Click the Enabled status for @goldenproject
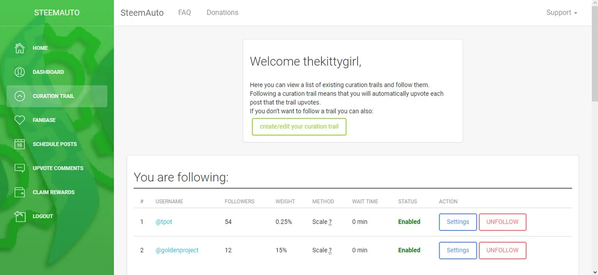This screenshot has width=598, height=275. pyautogui.click(x=409, y=250)
